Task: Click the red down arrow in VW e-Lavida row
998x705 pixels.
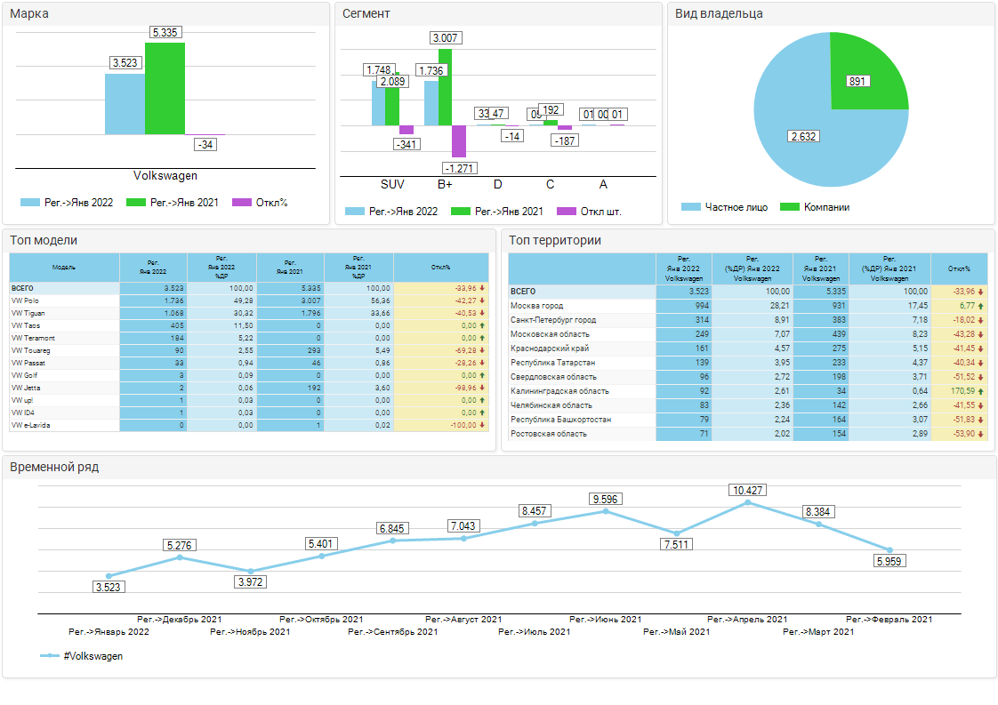Action: [x=482, y=425]
